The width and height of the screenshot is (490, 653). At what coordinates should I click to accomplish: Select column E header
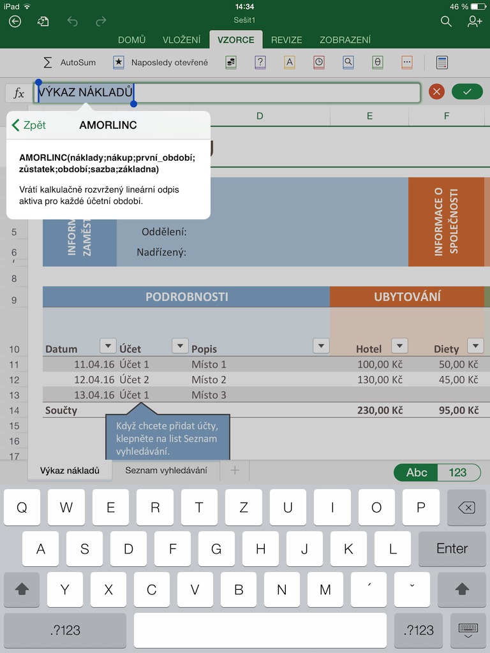pos(369,116)
